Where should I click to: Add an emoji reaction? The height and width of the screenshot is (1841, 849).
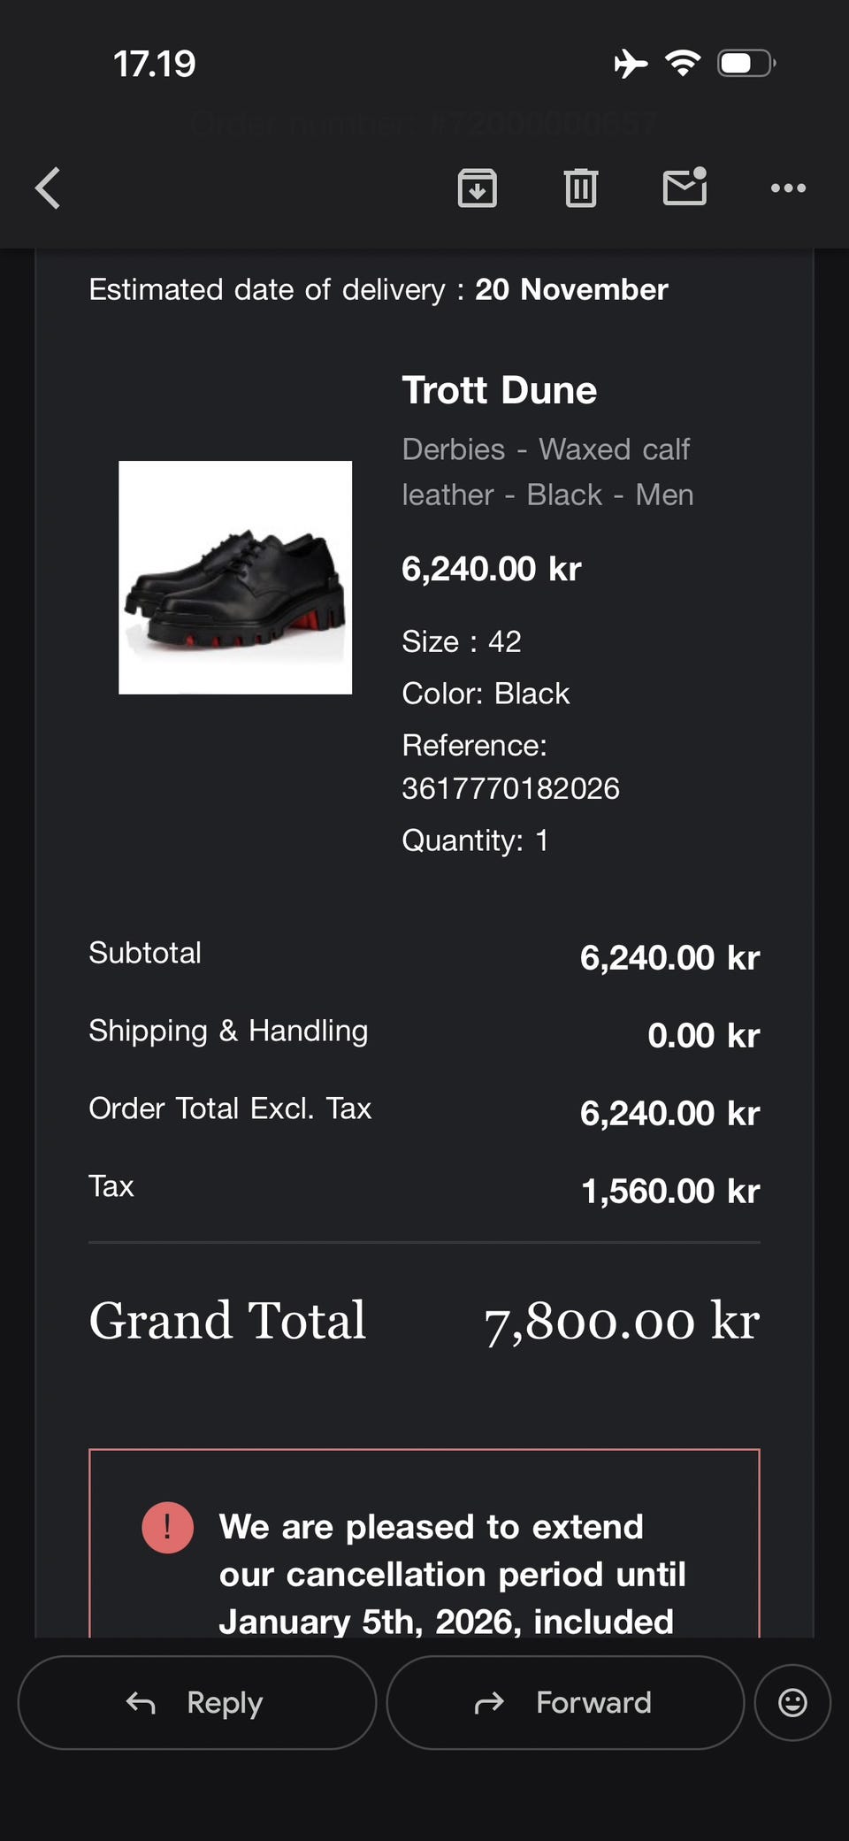(x=792, y=1702)
